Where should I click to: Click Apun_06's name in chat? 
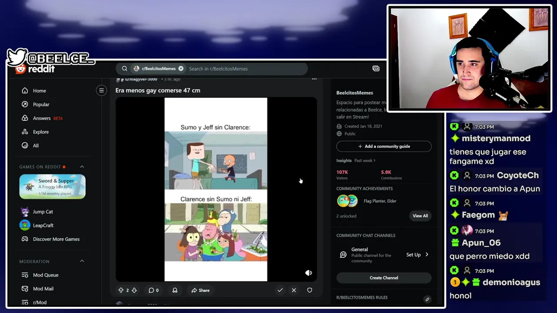click(481, 243)
